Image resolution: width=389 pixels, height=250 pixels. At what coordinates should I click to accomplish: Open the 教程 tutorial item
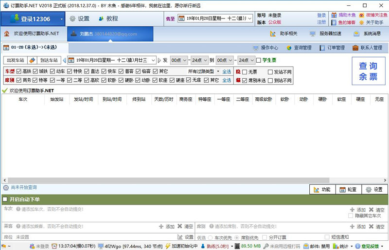[108, 18]
